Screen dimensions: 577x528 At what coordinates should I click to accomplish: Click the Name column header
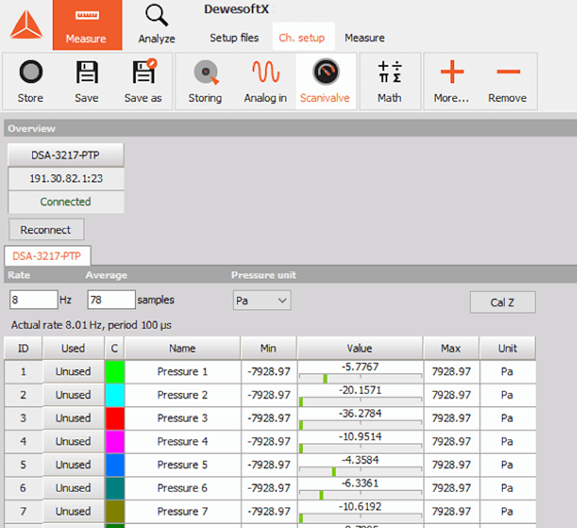point(183,348)
